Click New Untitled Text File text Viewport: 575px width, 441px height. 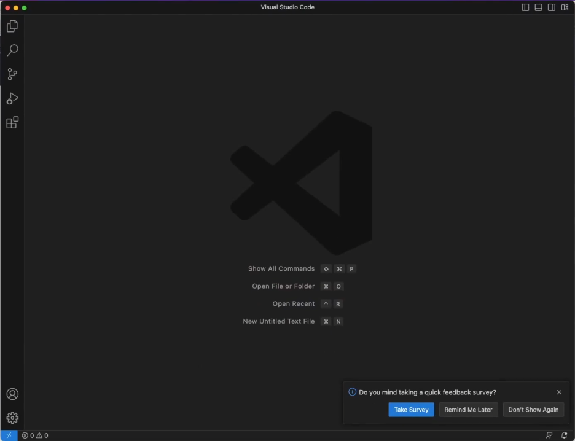click(x=279, y=321)
